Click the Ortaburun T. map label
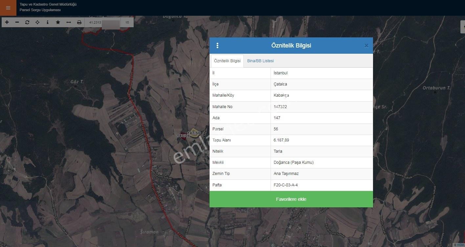465x247 pixels. [436, 88]
